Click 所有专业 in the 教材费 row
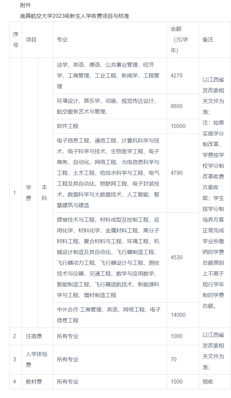The height and width of the screenshot is (398, 231). (x=110, y=382)
